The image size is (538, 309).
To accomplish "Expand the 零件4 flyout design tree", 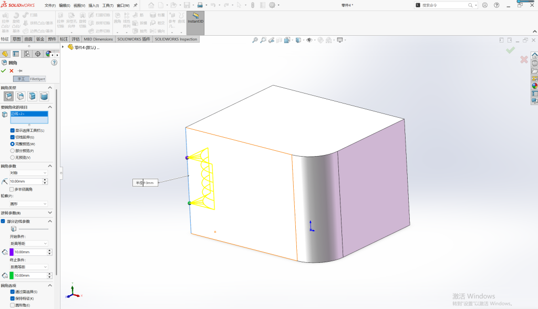I will coord(63,47).
